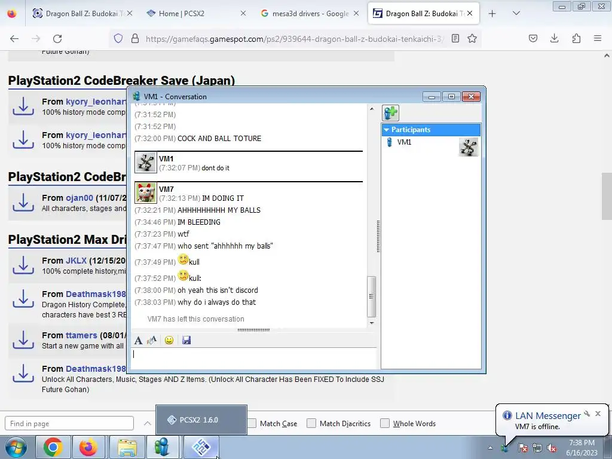Open the Firefox hamburger menu
This screenshot has height=459, width=612.
point(598,38)
